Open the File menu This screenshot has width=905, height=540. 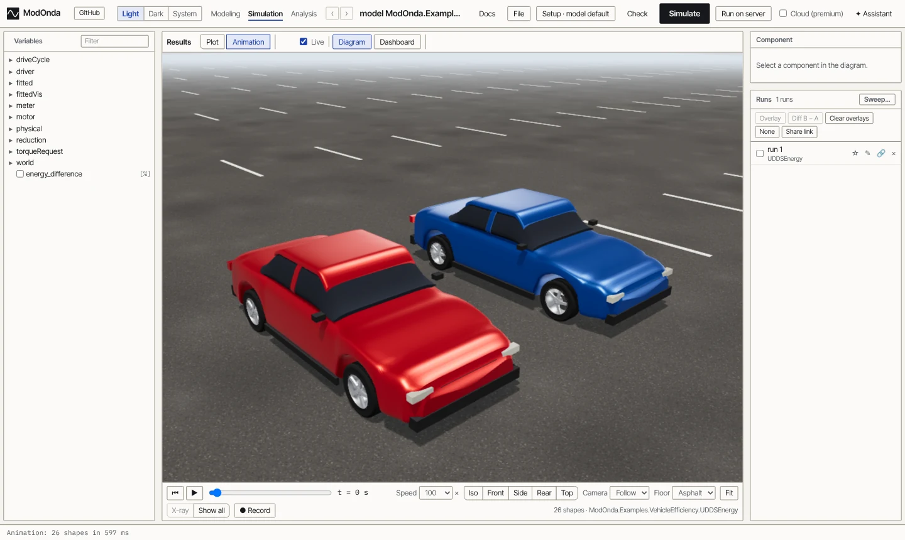518,14
